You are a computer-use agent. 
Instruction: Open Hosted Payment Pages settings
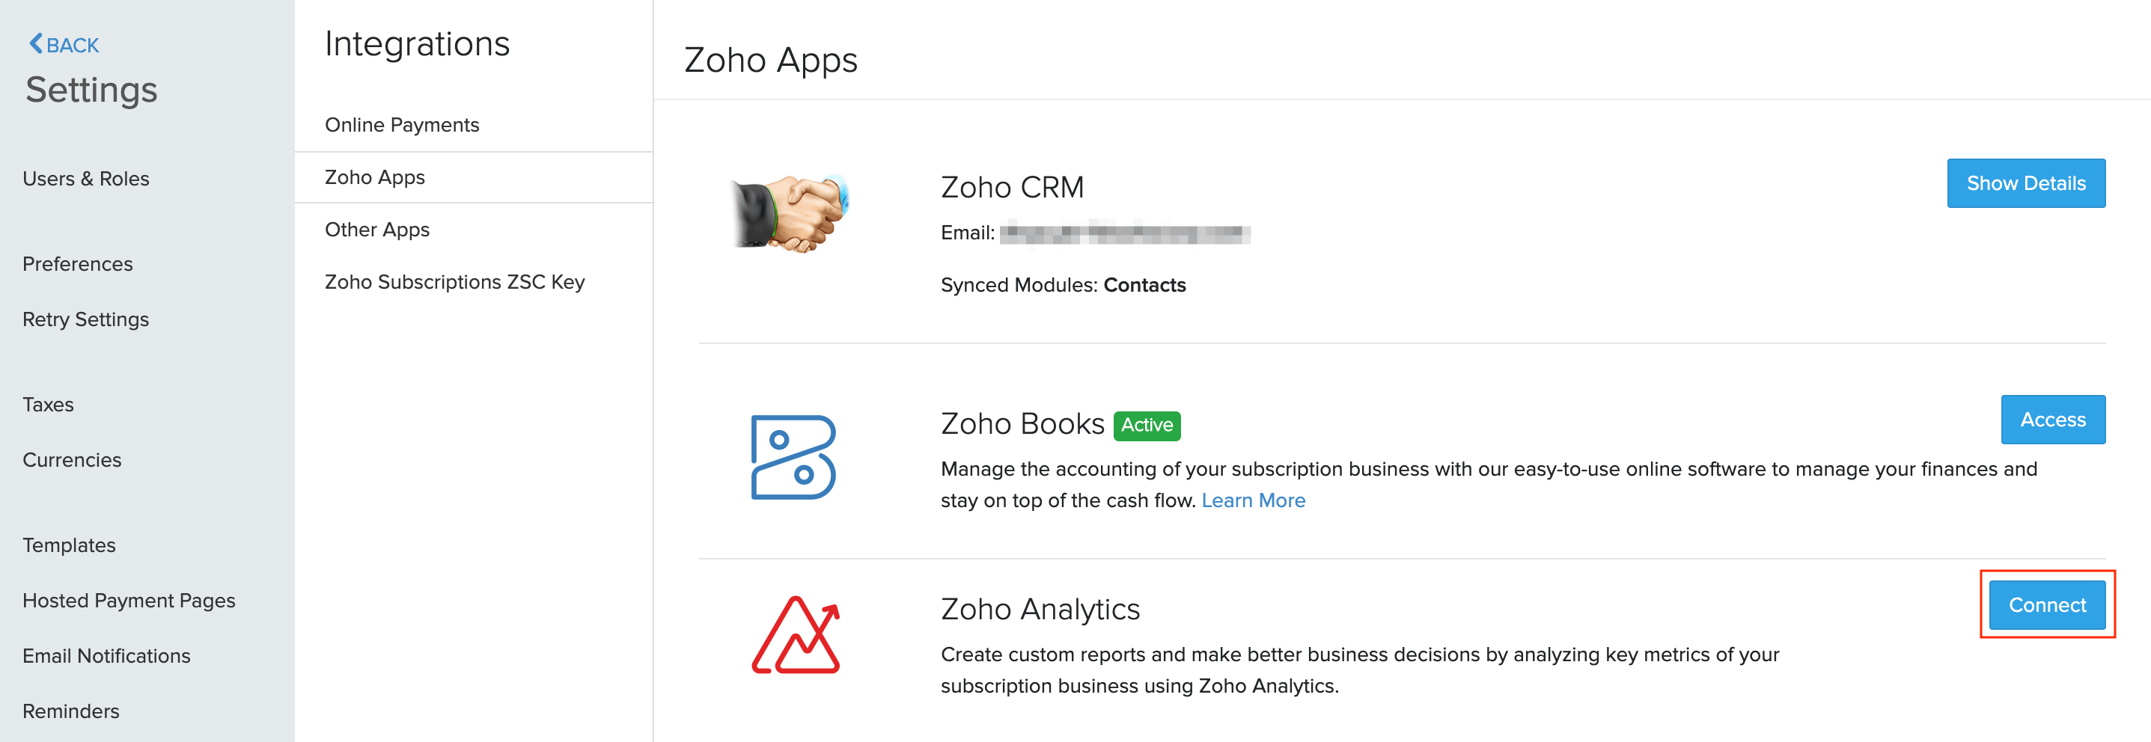click(x=129, y=601)
